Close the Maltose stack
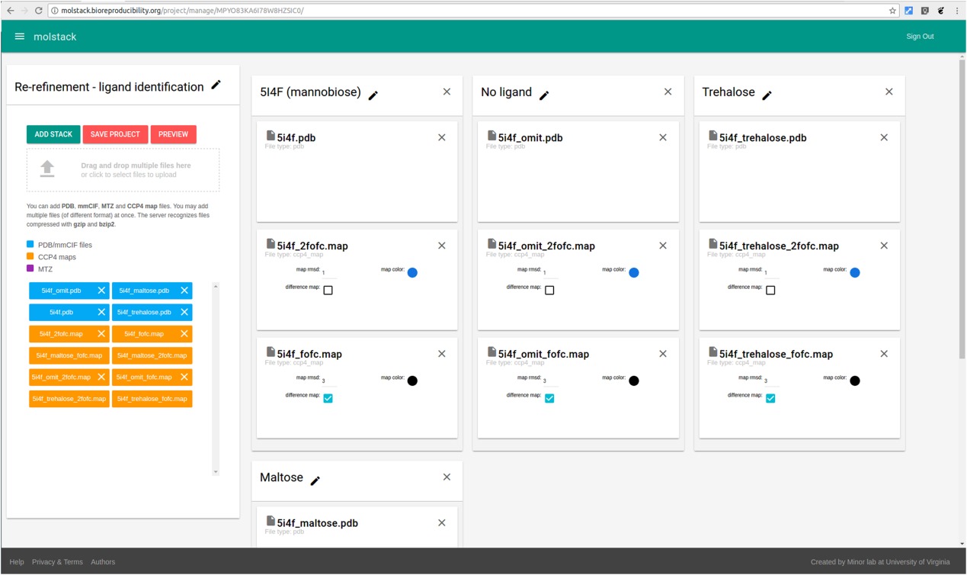Viewport: 967px width, 575px height. point(447,477)
